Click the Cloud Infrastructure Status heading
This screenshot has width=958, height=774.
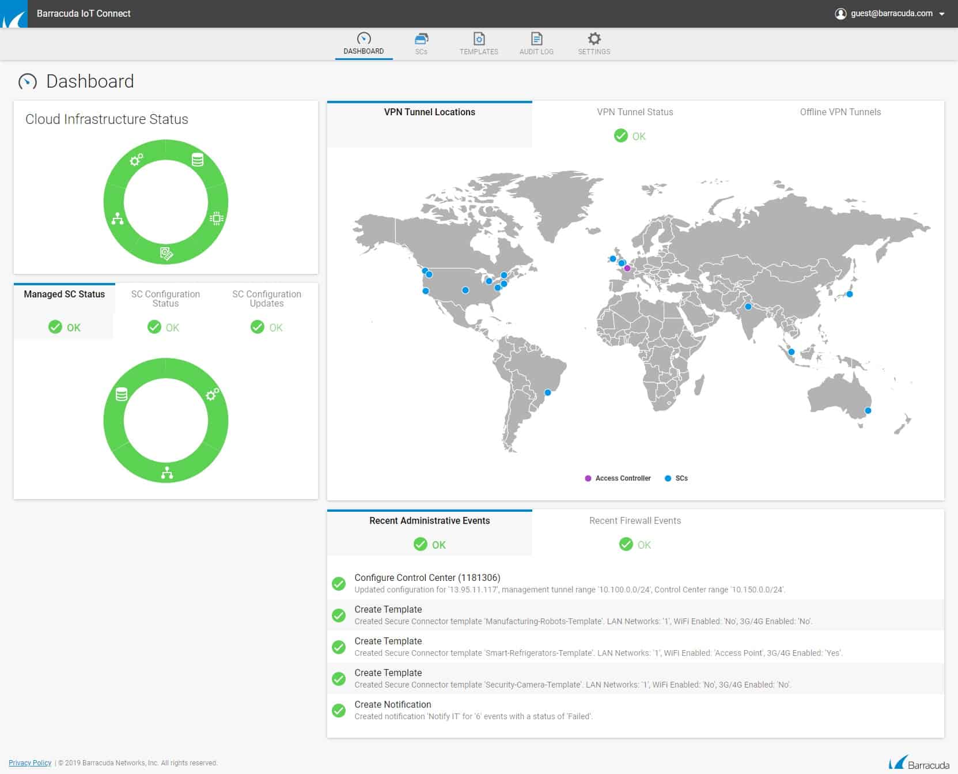(107, 119)
